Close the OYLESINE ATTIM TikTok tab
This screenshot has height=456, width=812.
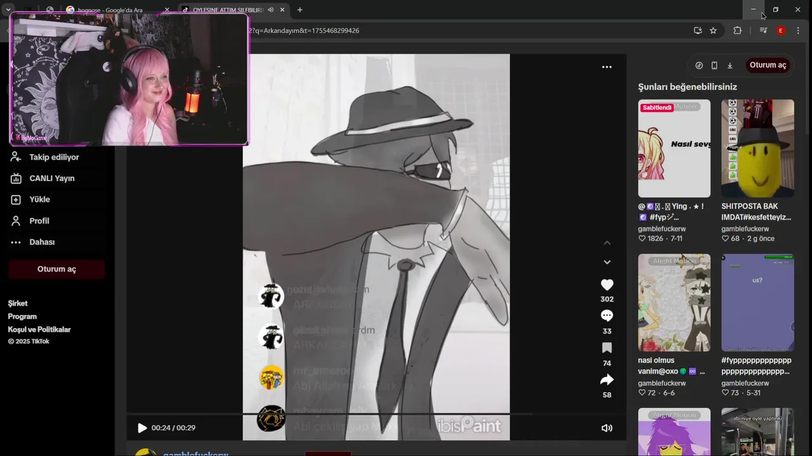coord(282,9)
